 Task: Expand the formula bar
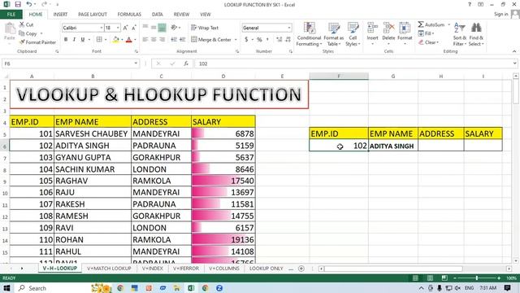[514, 63]
